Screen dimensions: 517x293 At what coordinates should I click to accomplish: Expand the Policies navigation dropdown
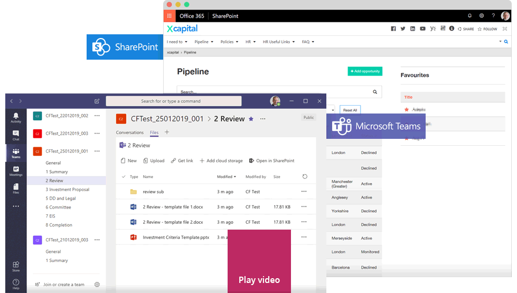click(x=230, y=42)
